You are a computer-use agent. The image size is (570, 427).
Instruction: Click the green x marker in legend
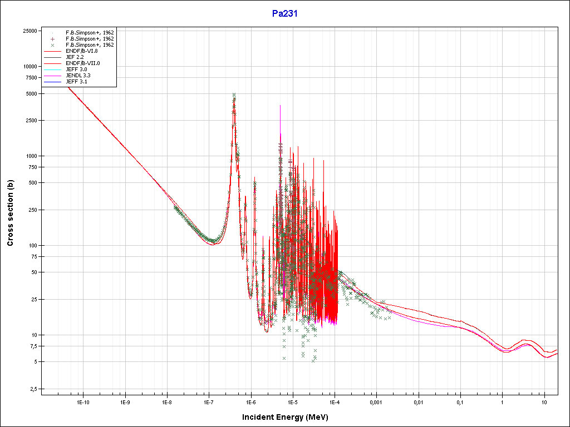point(52,45)
